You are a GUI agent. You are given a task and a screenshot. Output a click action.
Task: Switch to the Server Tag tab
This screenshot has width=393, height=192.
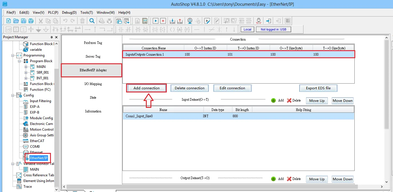coord(93,56)
